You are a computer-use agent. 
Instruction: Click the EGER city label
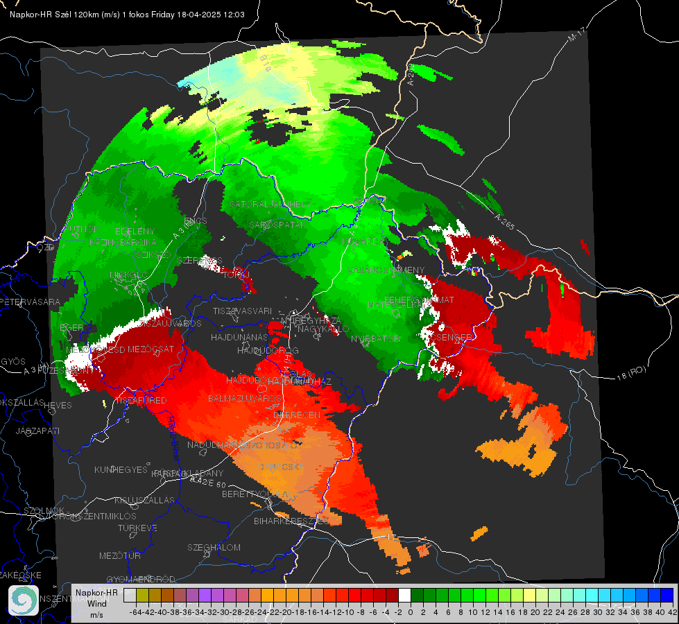pyautogui.click(x=71, y=327)
